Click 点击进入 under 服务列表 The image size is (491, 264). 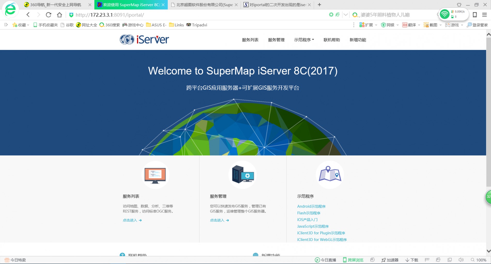click(x=132, y=220)
